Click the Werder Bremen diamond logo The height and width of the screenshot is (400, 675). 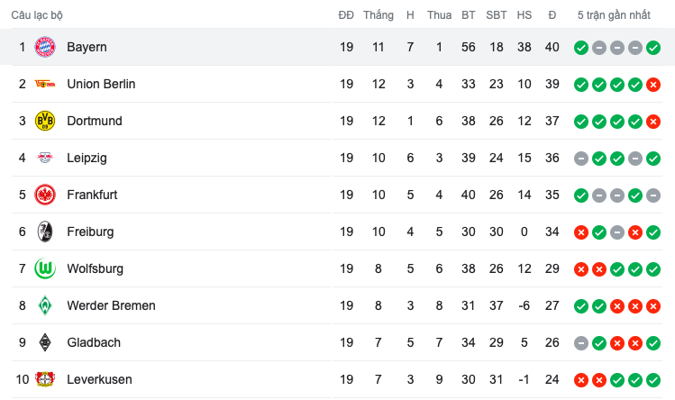44,305
